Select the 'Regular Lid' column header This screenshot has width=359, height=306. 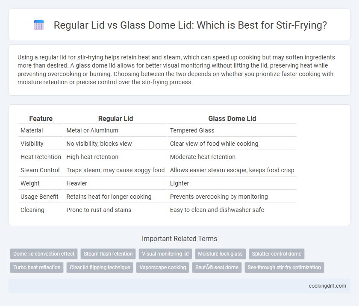tap(115, 118)
